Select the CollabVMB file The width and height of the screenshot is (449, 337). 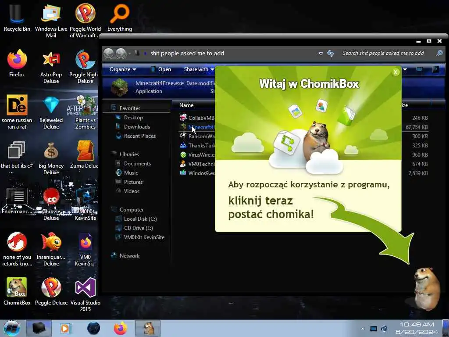pyautogui.click(x=197, y=118)
